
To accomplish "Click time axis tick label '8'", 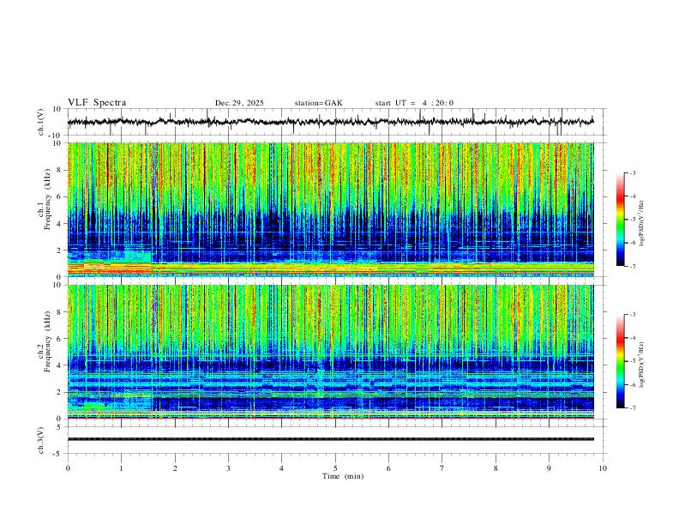I will 496,468.
